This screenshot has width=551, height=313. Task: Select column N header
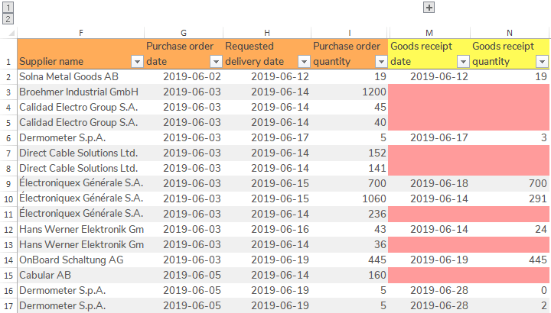[510, 32]
